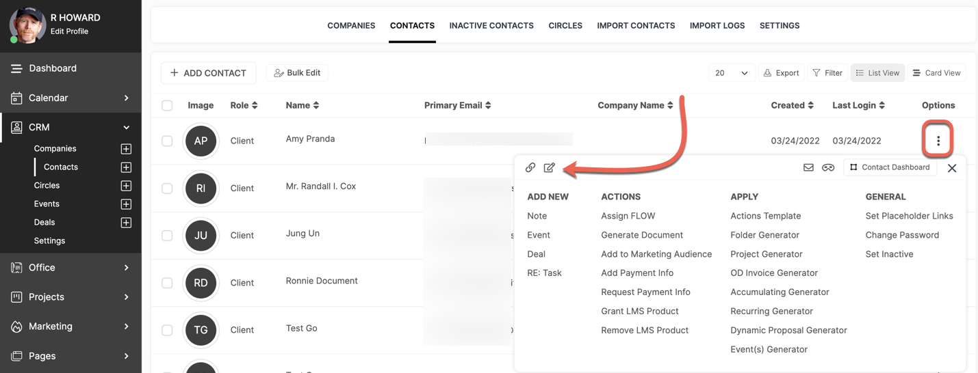The image size is (978, 373).
Task: Click the TG avatar for Test Go
Action: point(201,330)
